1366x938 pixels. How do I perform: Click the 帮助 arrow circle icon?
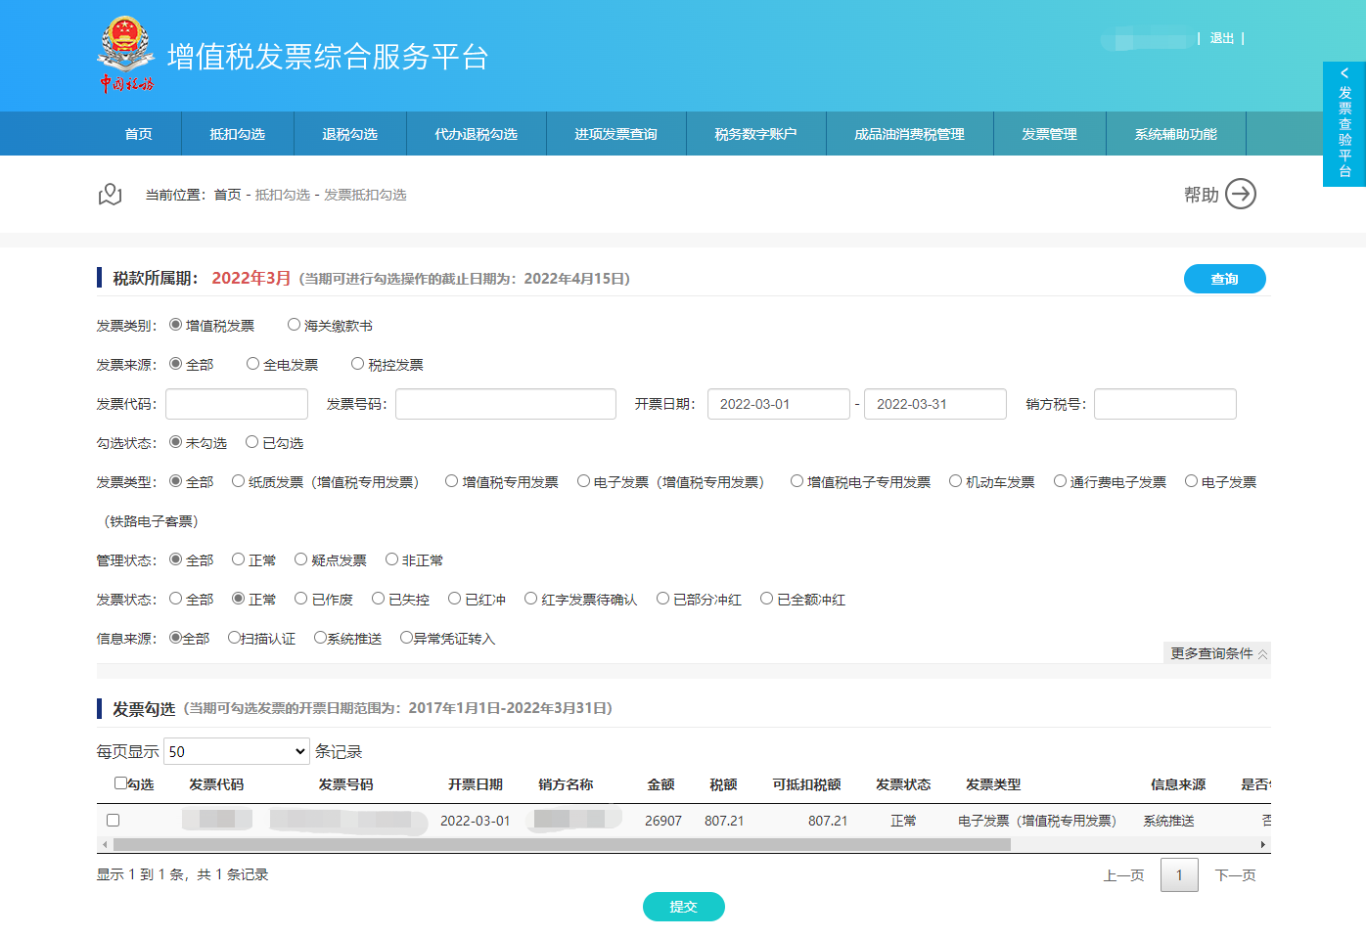pos(1241,194)
